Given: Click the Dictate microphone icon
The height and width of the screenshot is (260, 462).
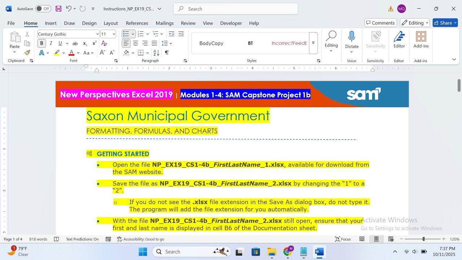Looking at the screenshot, I should [x=352, y=36].
